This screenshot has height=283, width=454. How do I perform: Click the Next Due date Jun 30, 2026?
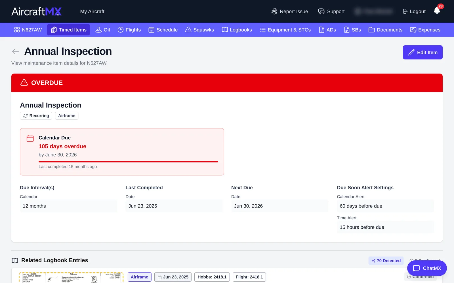tap(280, 206)
